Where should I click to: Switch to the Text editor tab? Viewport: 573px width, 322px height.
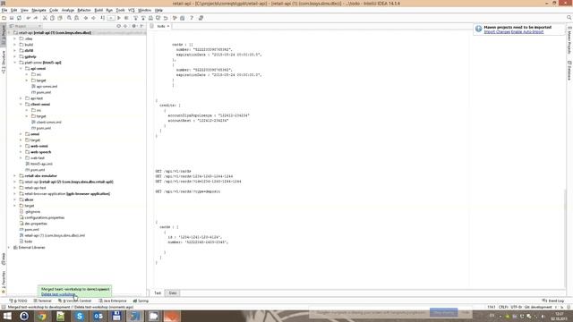(x=158, y=293)
